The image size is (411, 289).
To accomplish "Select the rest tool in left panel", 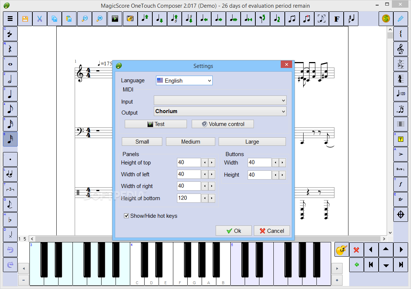I will click(10, 49).
